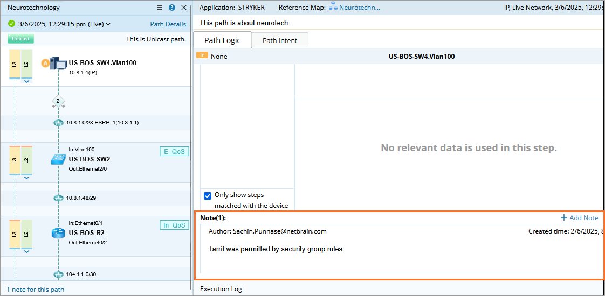This screenshot has height=296, width=605.
Task: Click the blue help question mark icon
Action: coord(172,8)
